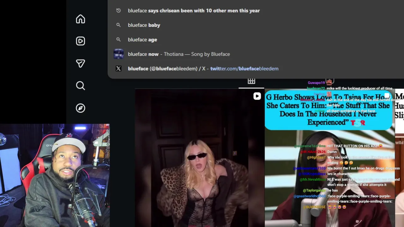The height and width of the screenshot is (227, 404).
Task: Click chat message 'HIT THAT BUTTON ON HIS AZZ'
Action: point(355,146)
